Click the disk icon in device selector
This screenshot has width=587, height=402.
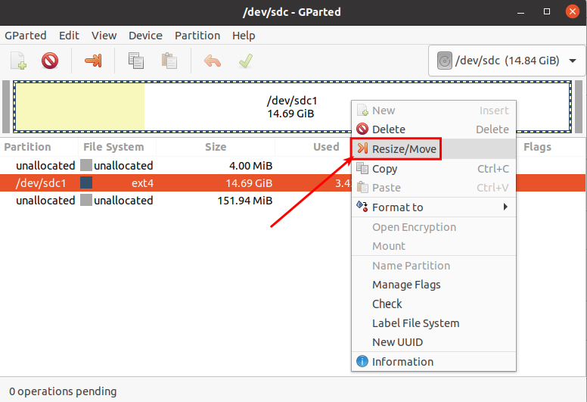point(444,61)
